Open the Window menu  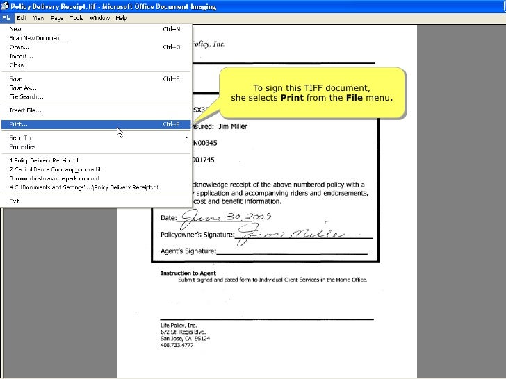click(99, 18)
